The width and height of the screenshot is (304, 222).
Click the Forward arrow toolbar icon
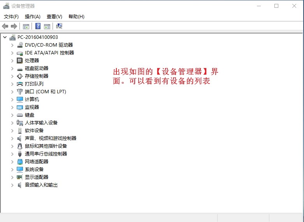pos(14,26)
